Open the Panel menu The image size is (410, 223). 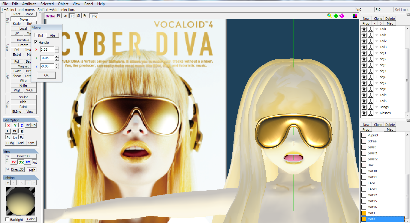pyautogui.click(x=89, y=4)
